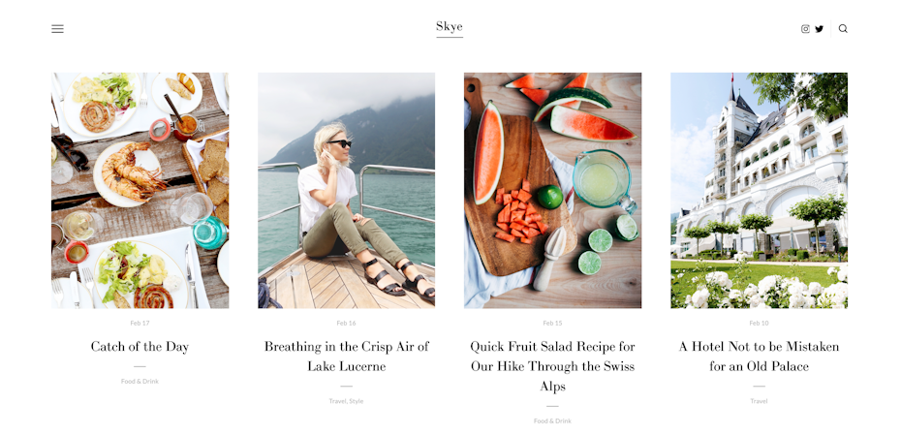This screenshot has width=901, height=436.
Task: Open A Hotel Not to be Mistaken article
Action: coord(760,357)
